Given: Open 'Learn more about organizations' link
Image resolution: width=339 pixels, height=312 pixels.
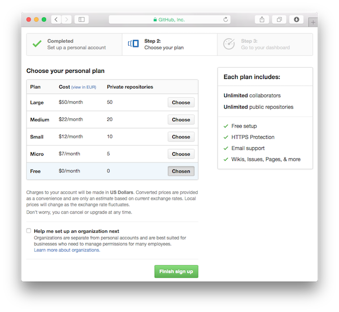Looking at the screenshot, I should 67,250.
